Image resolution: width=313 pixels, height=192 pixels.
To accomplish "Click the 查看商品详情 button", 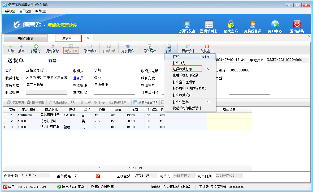I will coord(145,102).
